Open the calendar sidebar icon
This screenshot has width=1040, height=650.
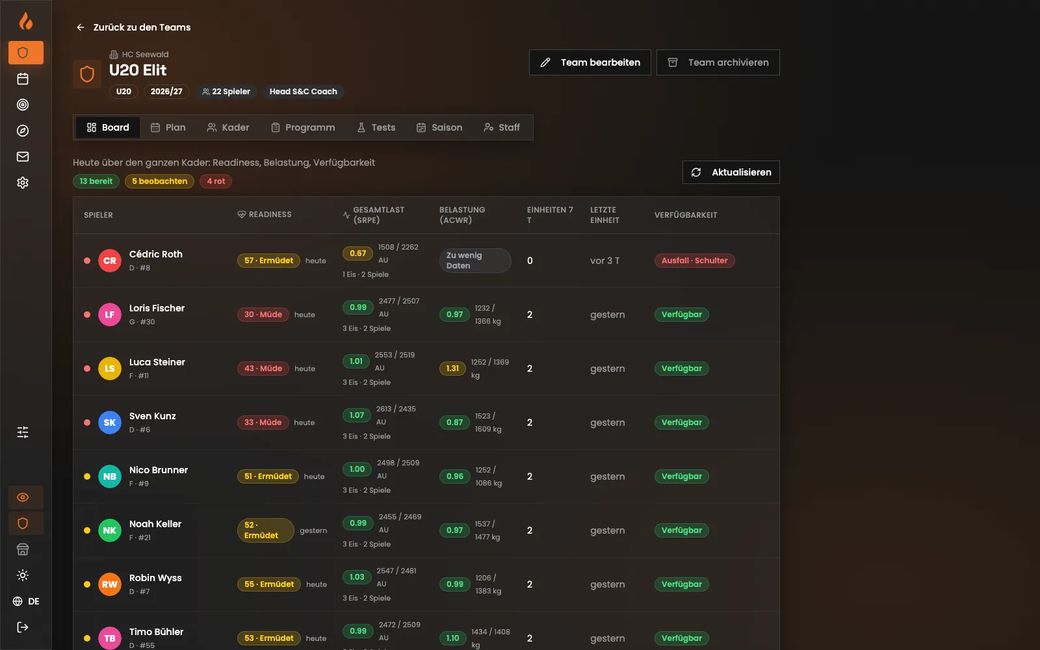(x=23, y=79)
